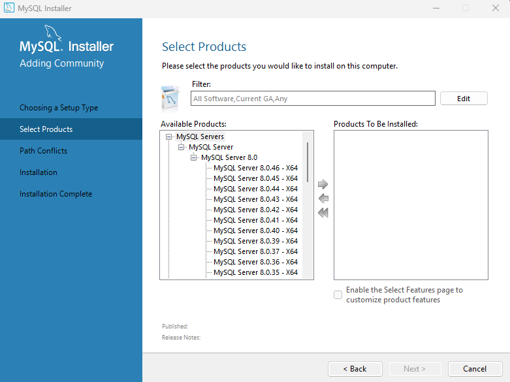510x382 pixels.
Task: Cancel the installer
Action: pyautogui.click(x=475, y=369)
